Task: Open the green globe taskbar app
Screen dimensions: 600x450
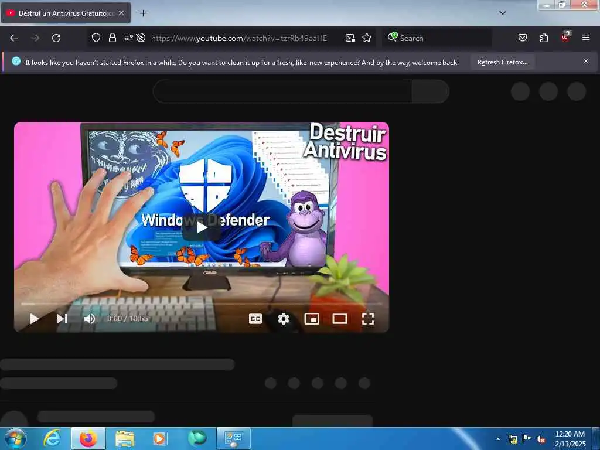Action: click(197, 438)
